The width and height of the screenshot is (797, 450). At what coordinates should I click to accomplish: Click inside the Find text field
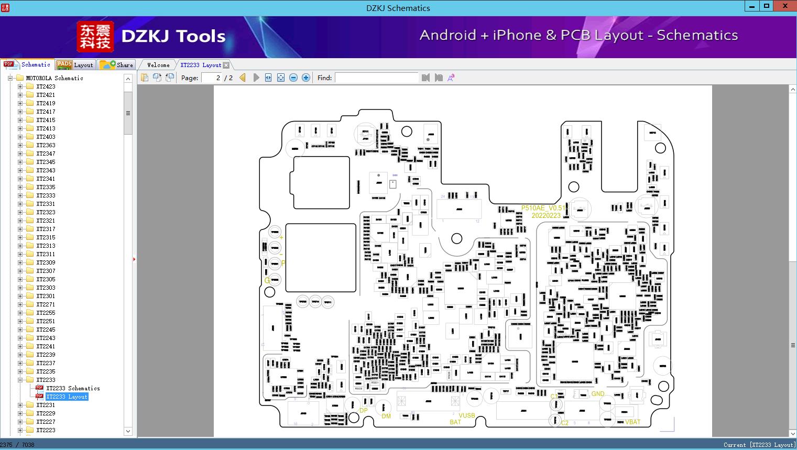coord(376,78)
